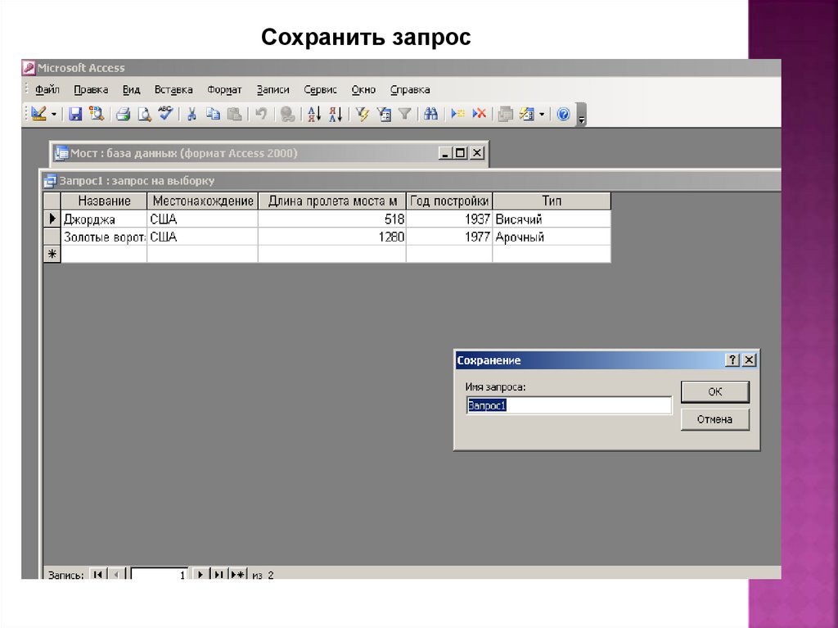
Task: Click the Отмена button
Action: click(714, 420)
